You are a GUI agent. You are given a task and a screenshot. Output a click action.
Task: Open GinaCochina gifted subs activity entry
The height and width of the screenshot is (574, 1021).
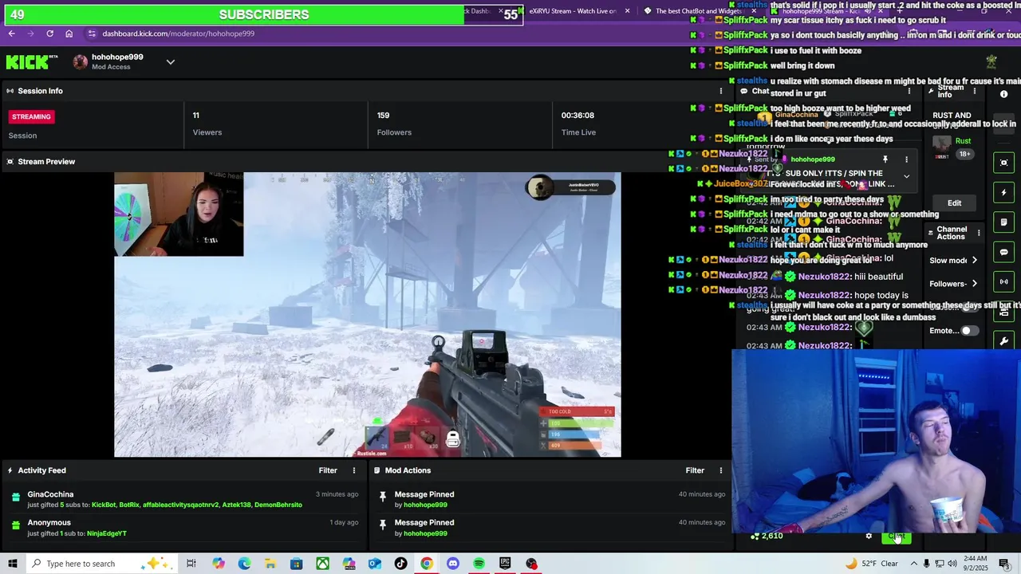click(183, 499)
